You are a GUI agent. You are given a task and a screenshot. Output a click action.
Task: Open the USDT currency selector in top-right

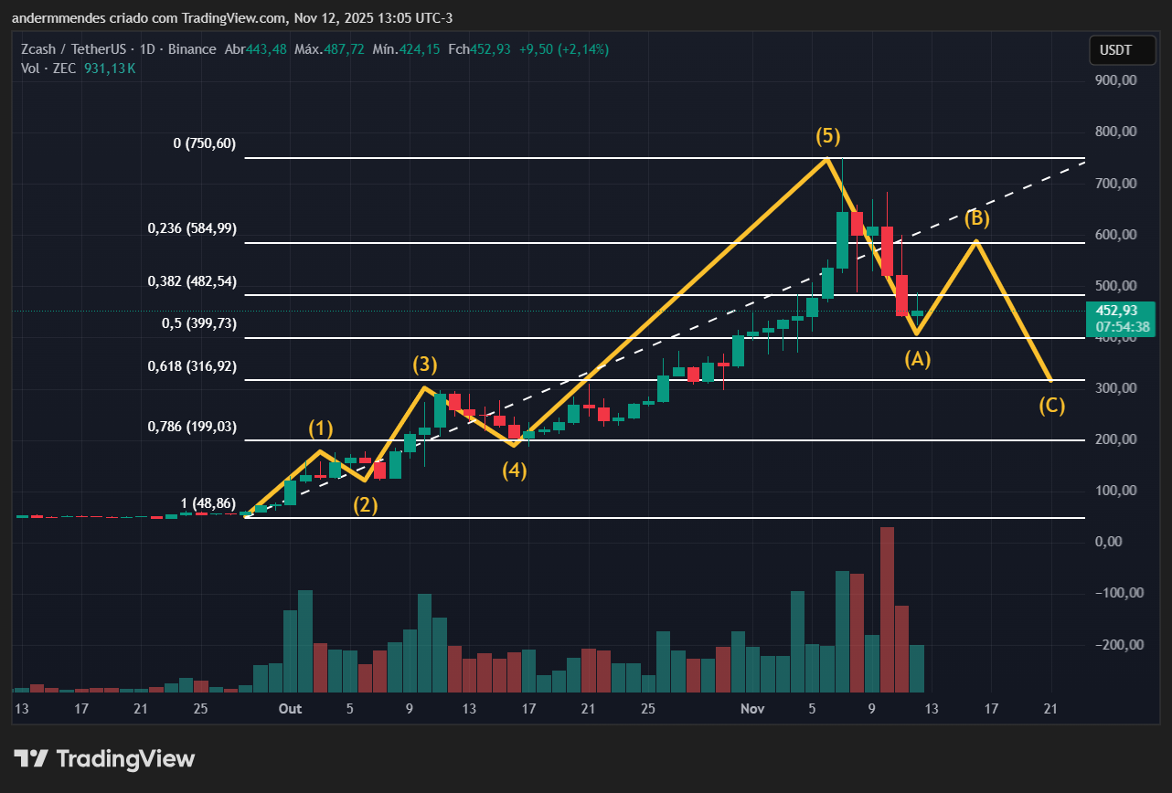point(1123,50)
